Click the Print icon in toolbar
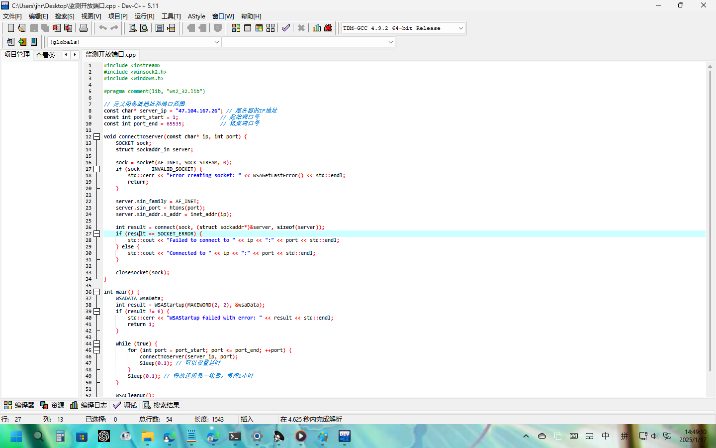This screenshot has width=716, height=448. point(84,28)
